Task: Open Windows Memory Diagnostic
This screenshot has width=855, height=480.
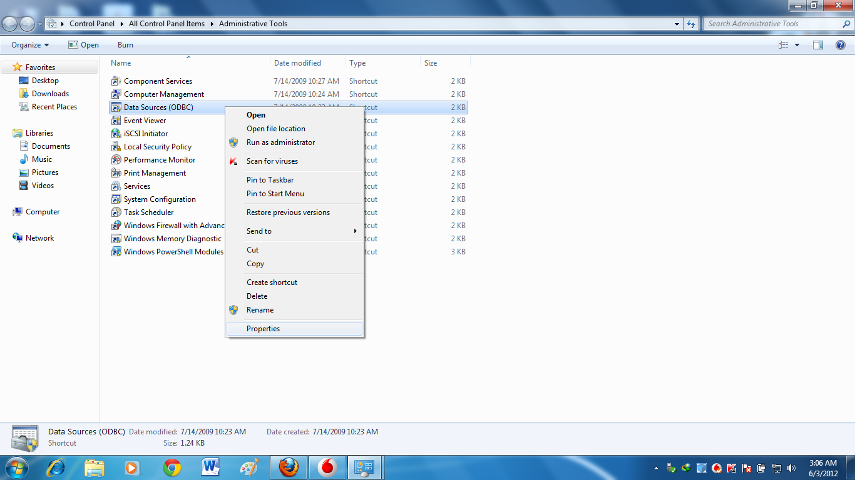Action: point(172,238)
